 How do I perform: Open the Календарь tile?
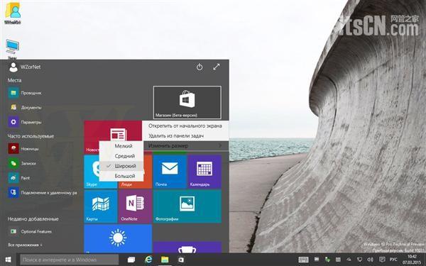click(x=204, y=172)
